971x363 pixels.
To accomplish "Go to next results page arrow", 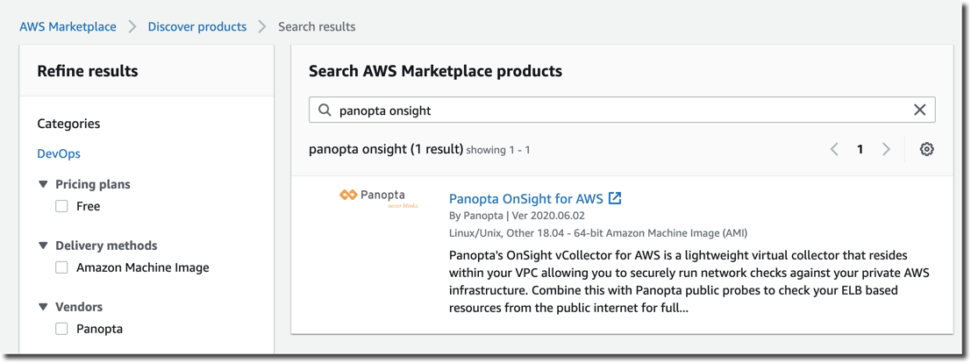I will [x=886, y=149].
